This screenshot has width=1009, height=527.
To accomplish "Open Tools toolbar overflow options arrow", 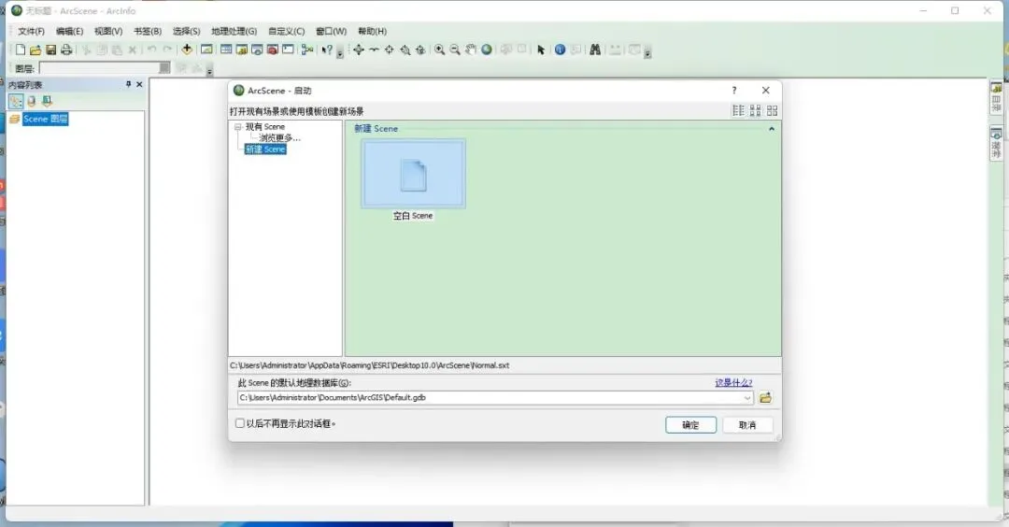I will click(647, 54).
